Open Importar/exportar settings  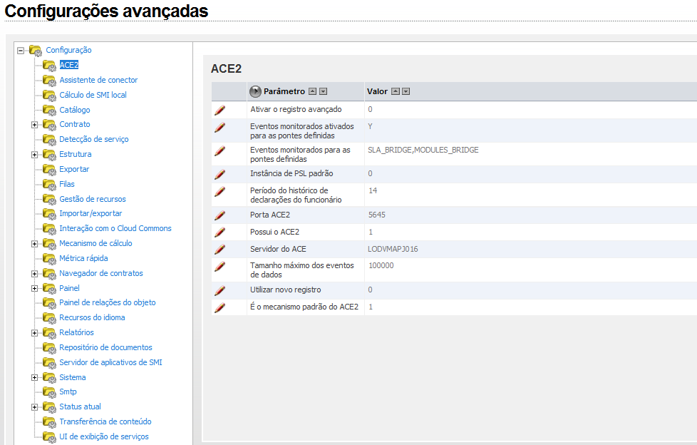(x=91, y=214)
